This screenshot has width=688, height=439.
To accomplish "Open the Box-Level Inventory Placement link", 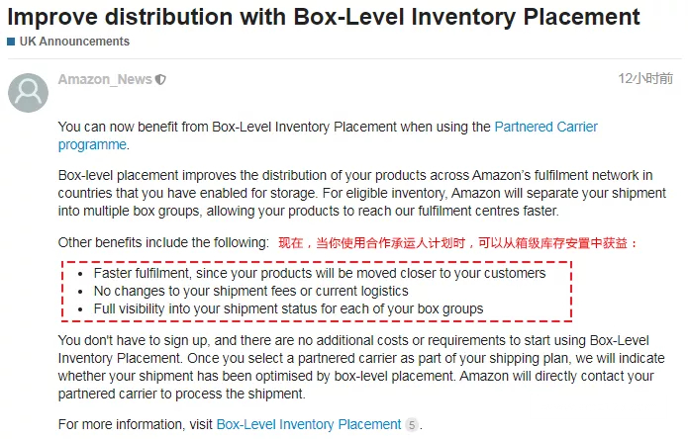I will (x=309, y=424).
